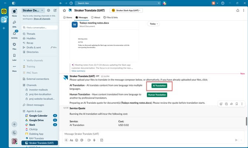Open send options arrow in composer
Image resolution: width=248 pixels, height=148 pixels.
[241, 140]
